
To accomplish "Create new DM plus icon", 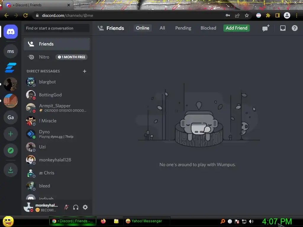I will click(84, 71).
